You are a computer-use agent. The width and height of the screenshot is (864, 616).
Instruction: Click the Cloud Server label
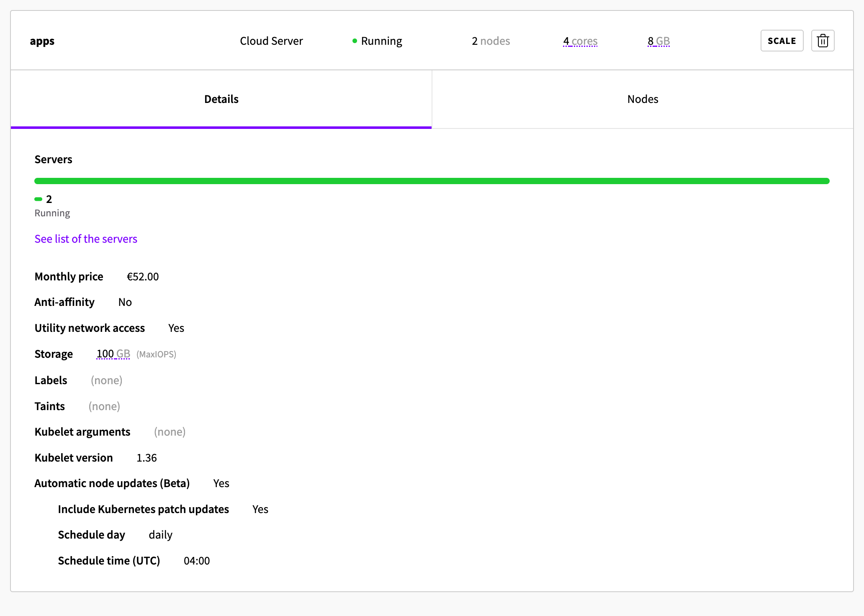(x=271, y=41)
